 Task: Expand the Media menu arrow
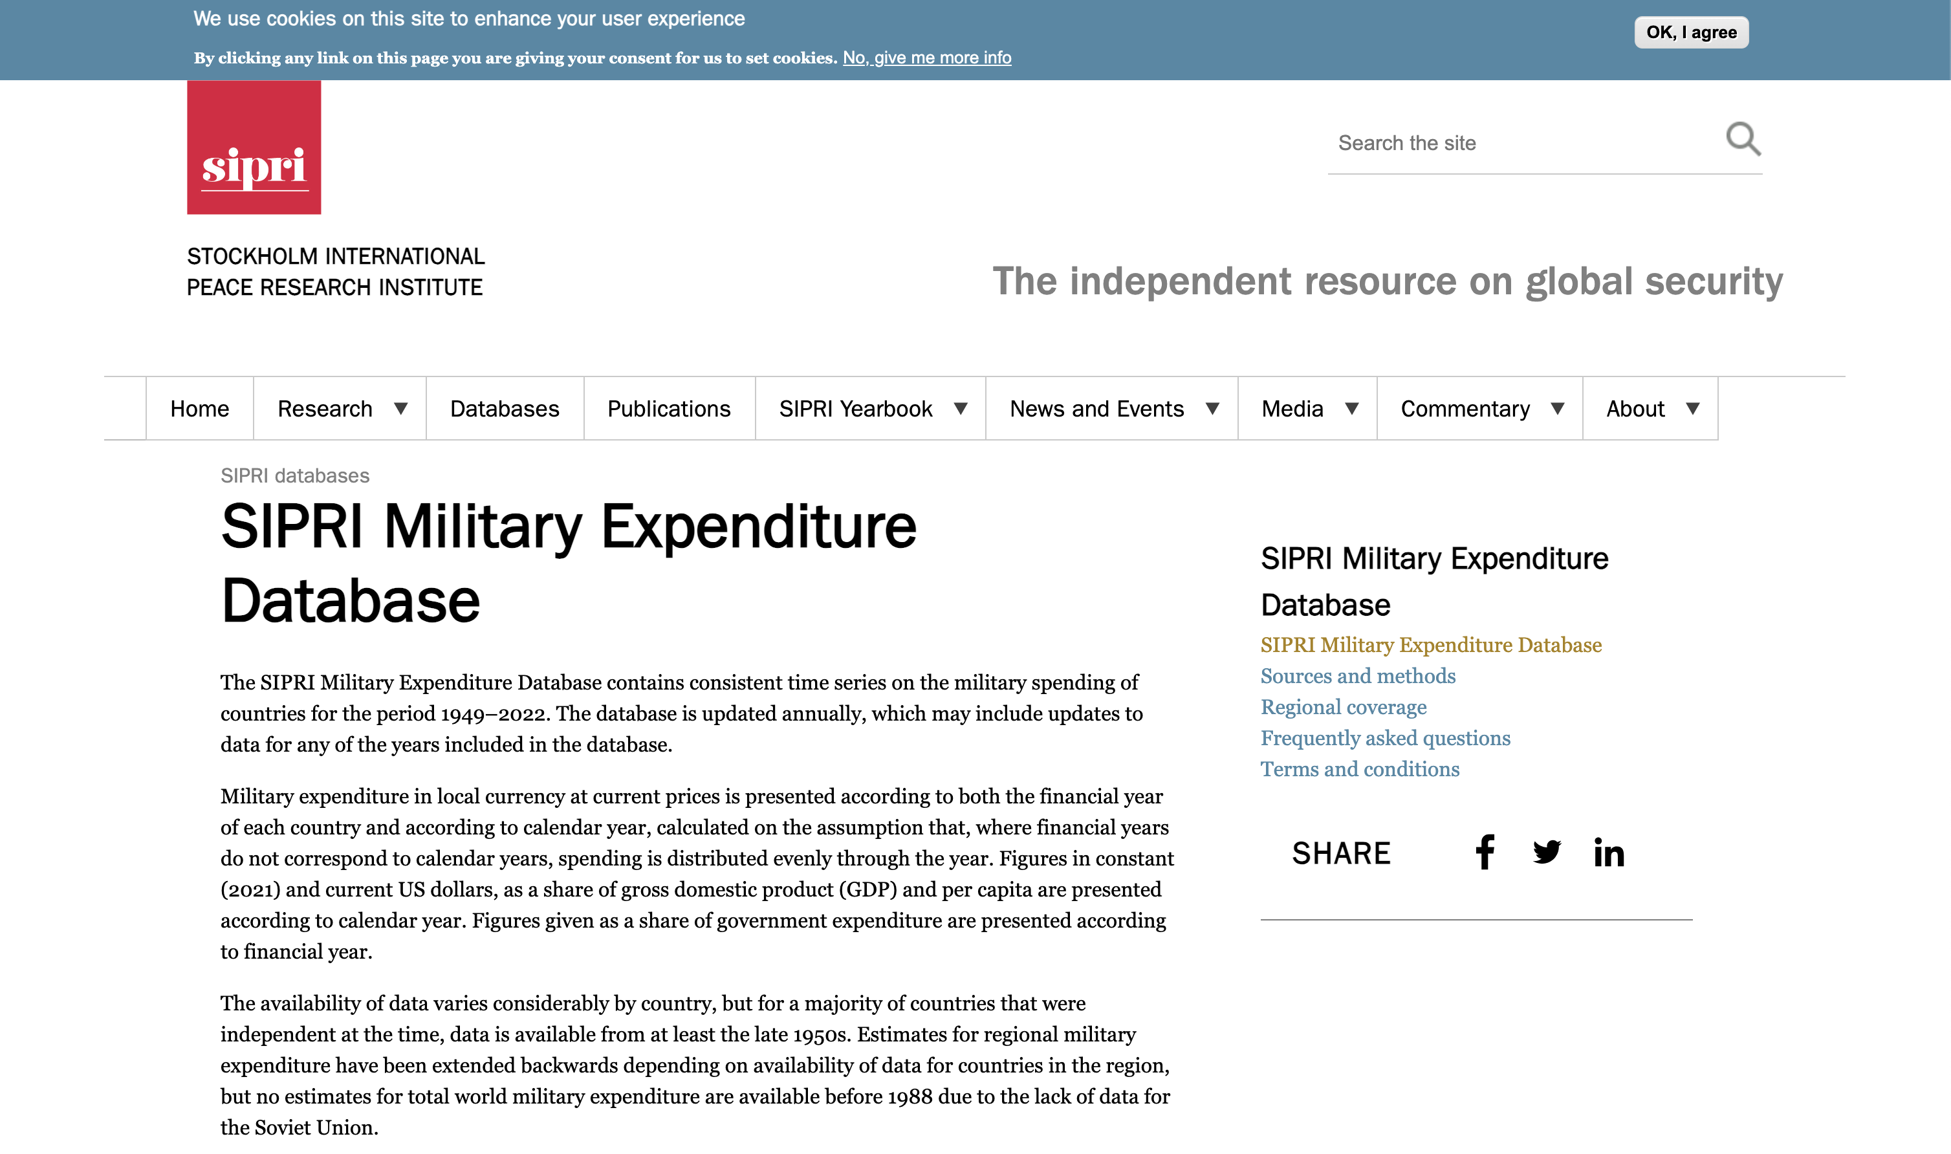1351,408
